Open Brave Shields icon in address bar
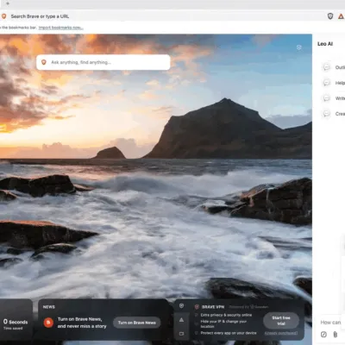The height and width of the screenshot is (345, 345). 330,16
